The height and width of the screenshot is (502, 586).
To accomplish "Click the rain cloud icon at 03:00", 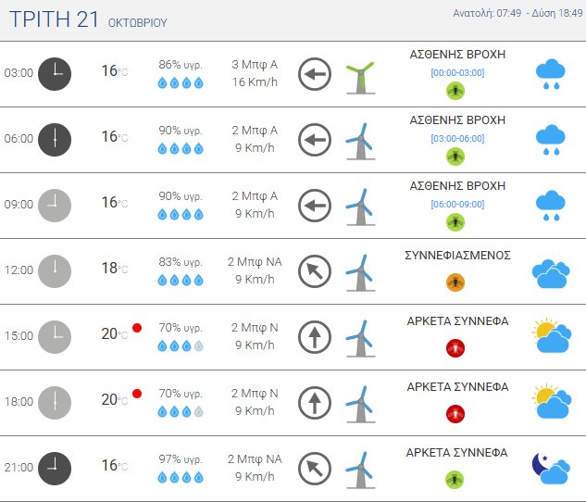I will coord(552,73).
